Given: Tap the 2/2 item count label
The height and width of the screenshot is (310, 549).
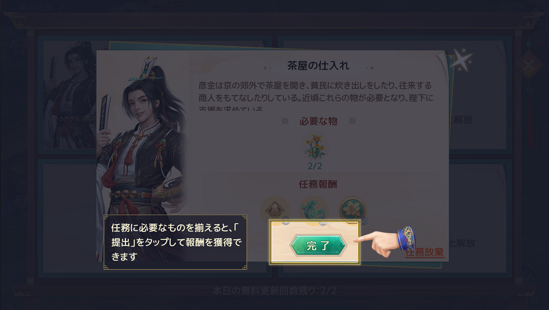Looking at the screenshot, I should 315,166.
